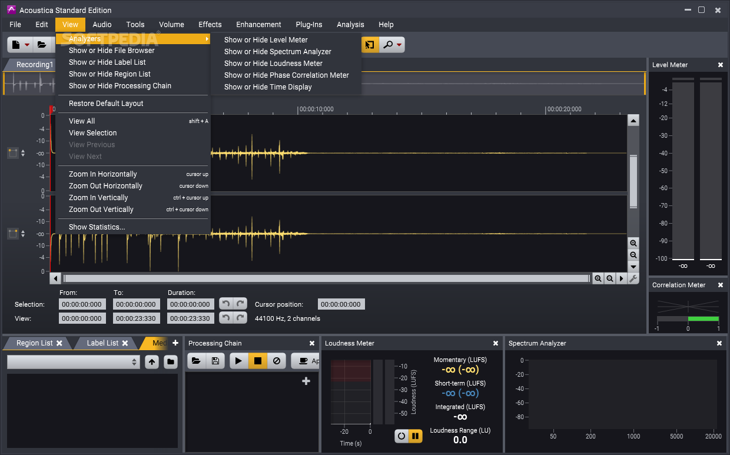Click the plus icon to add panel tab
Screen dimensions: 730x455
pyautogui.click(x=175, y=343)
